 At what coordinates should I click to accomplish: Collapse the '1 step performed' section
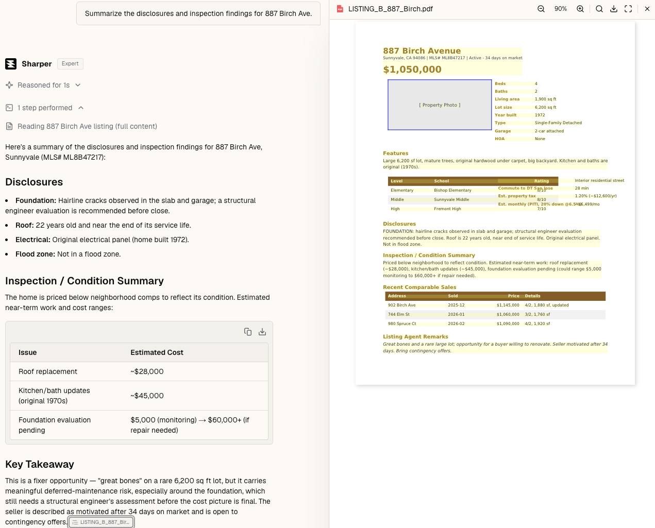tap(45, 108)
